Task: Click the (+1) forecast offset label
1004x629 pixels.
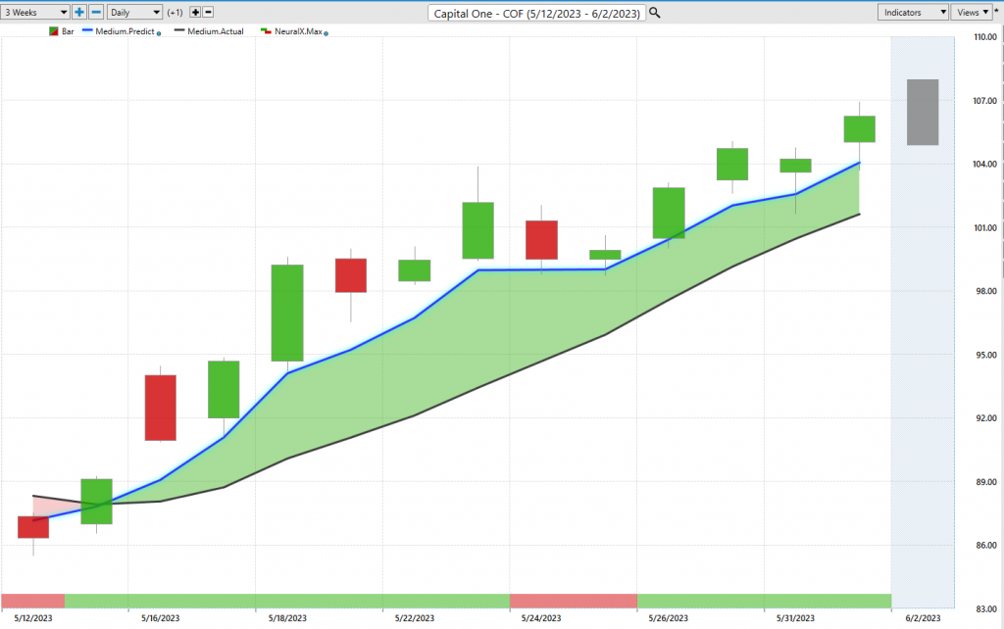Action: click(x=175, y=12)
